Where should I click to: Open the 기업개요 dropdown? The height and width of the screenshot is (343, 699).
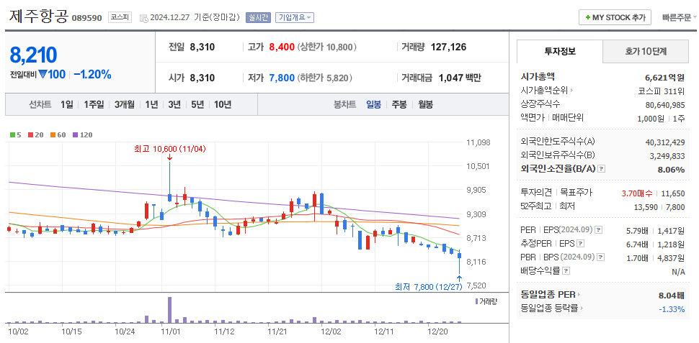[295, 17]
